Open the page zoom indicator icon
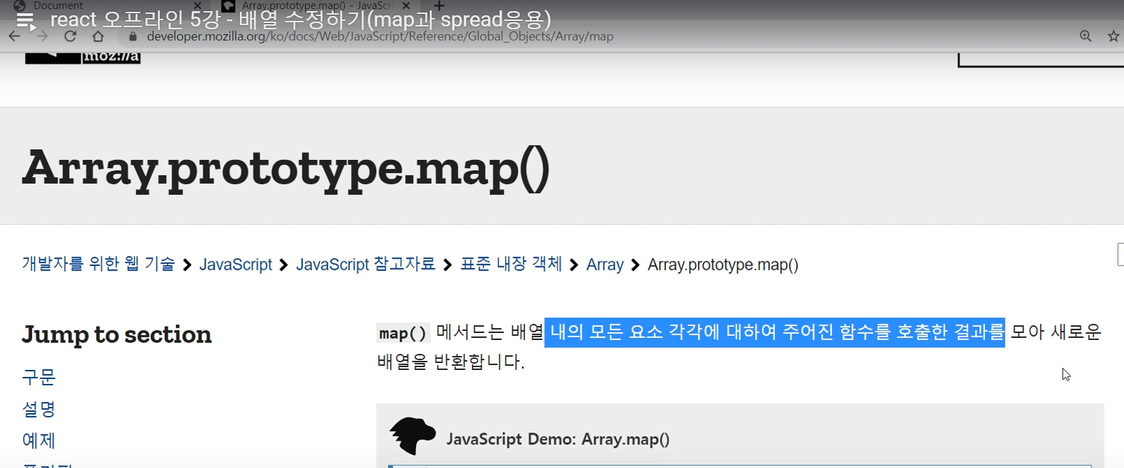The width and height of the screenshot is (1124, 468). coord(1085,36)
